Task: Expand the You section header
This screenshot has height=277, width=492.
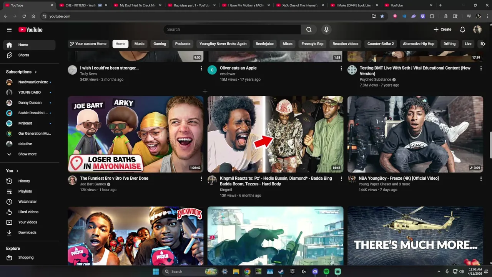Action: [x=12, y=171]
